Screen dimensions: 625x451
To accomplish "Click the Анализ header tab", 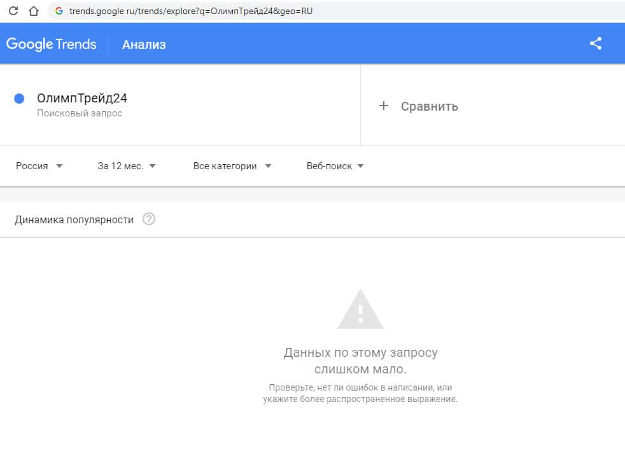I will pyautogui.click(x=144, y=45).
